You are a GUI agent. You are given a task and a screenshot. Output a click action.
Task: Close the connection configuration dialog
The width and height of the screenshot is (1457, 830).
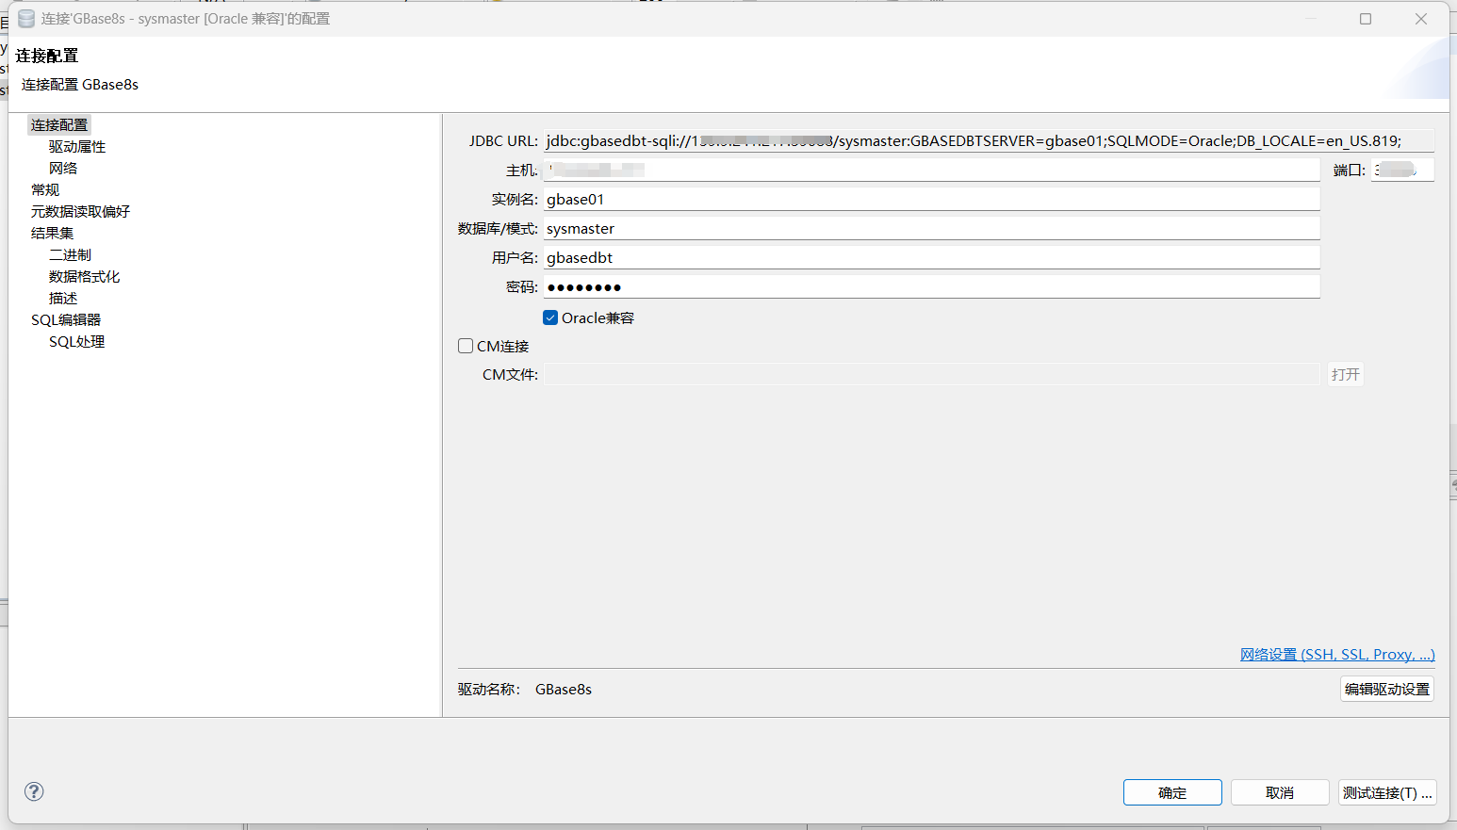pyautogui.click(x=1421, y=19)
